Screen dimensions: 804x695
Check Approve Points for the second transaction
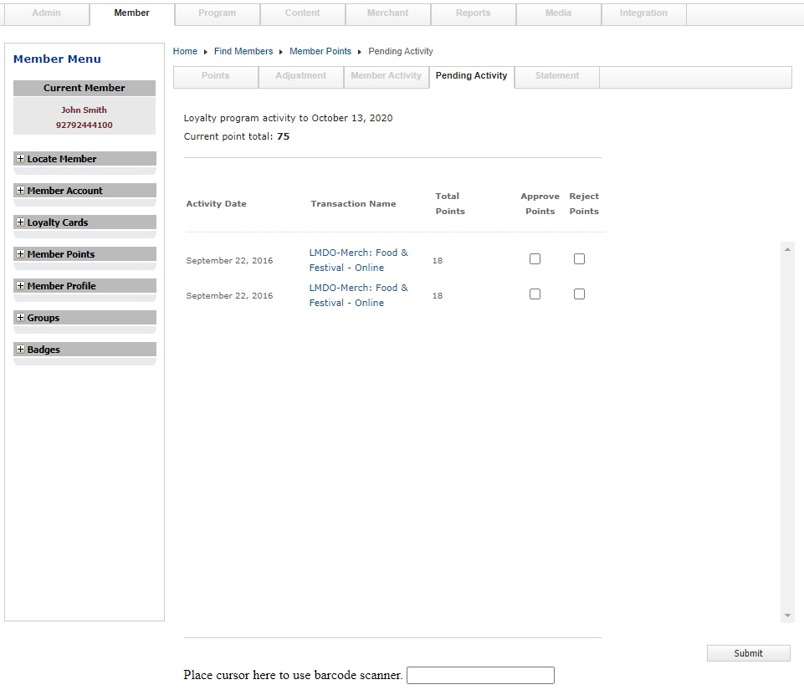(535, 294)
